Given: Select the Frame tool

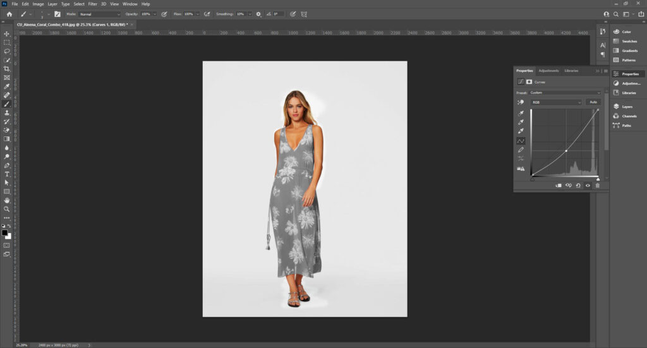Looking at the screenshot, I should coord(6,78).
